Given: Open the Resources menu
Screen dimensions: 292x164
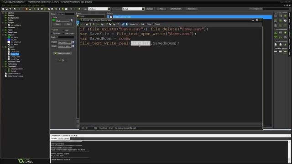Looking at the screenshot, I should (15, 5).
